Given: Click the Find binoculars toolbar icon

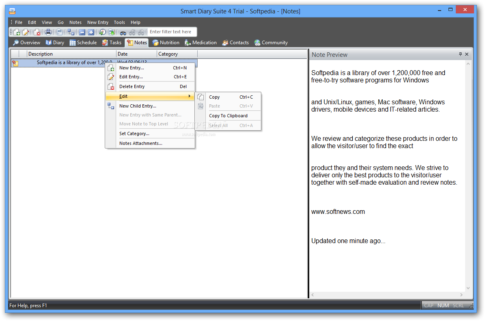Looking at the screenshot, I should [x=123, y=32].
